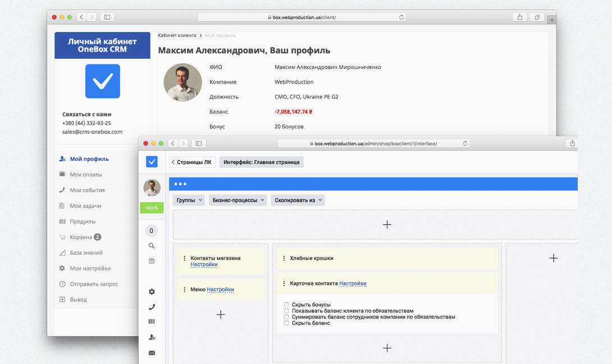This screenshot has width=612, height=364.
Task: Open Мои события menu entry
Action: [87, 190]
